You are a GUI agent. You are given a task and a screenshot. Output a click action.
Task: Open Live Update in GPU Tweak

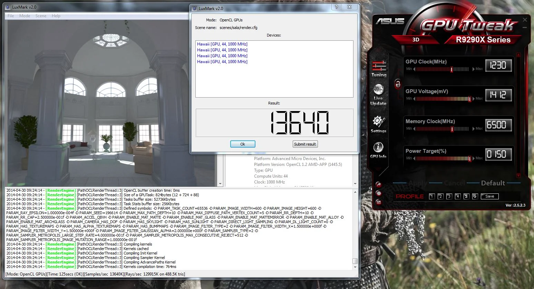click(378, 94)
